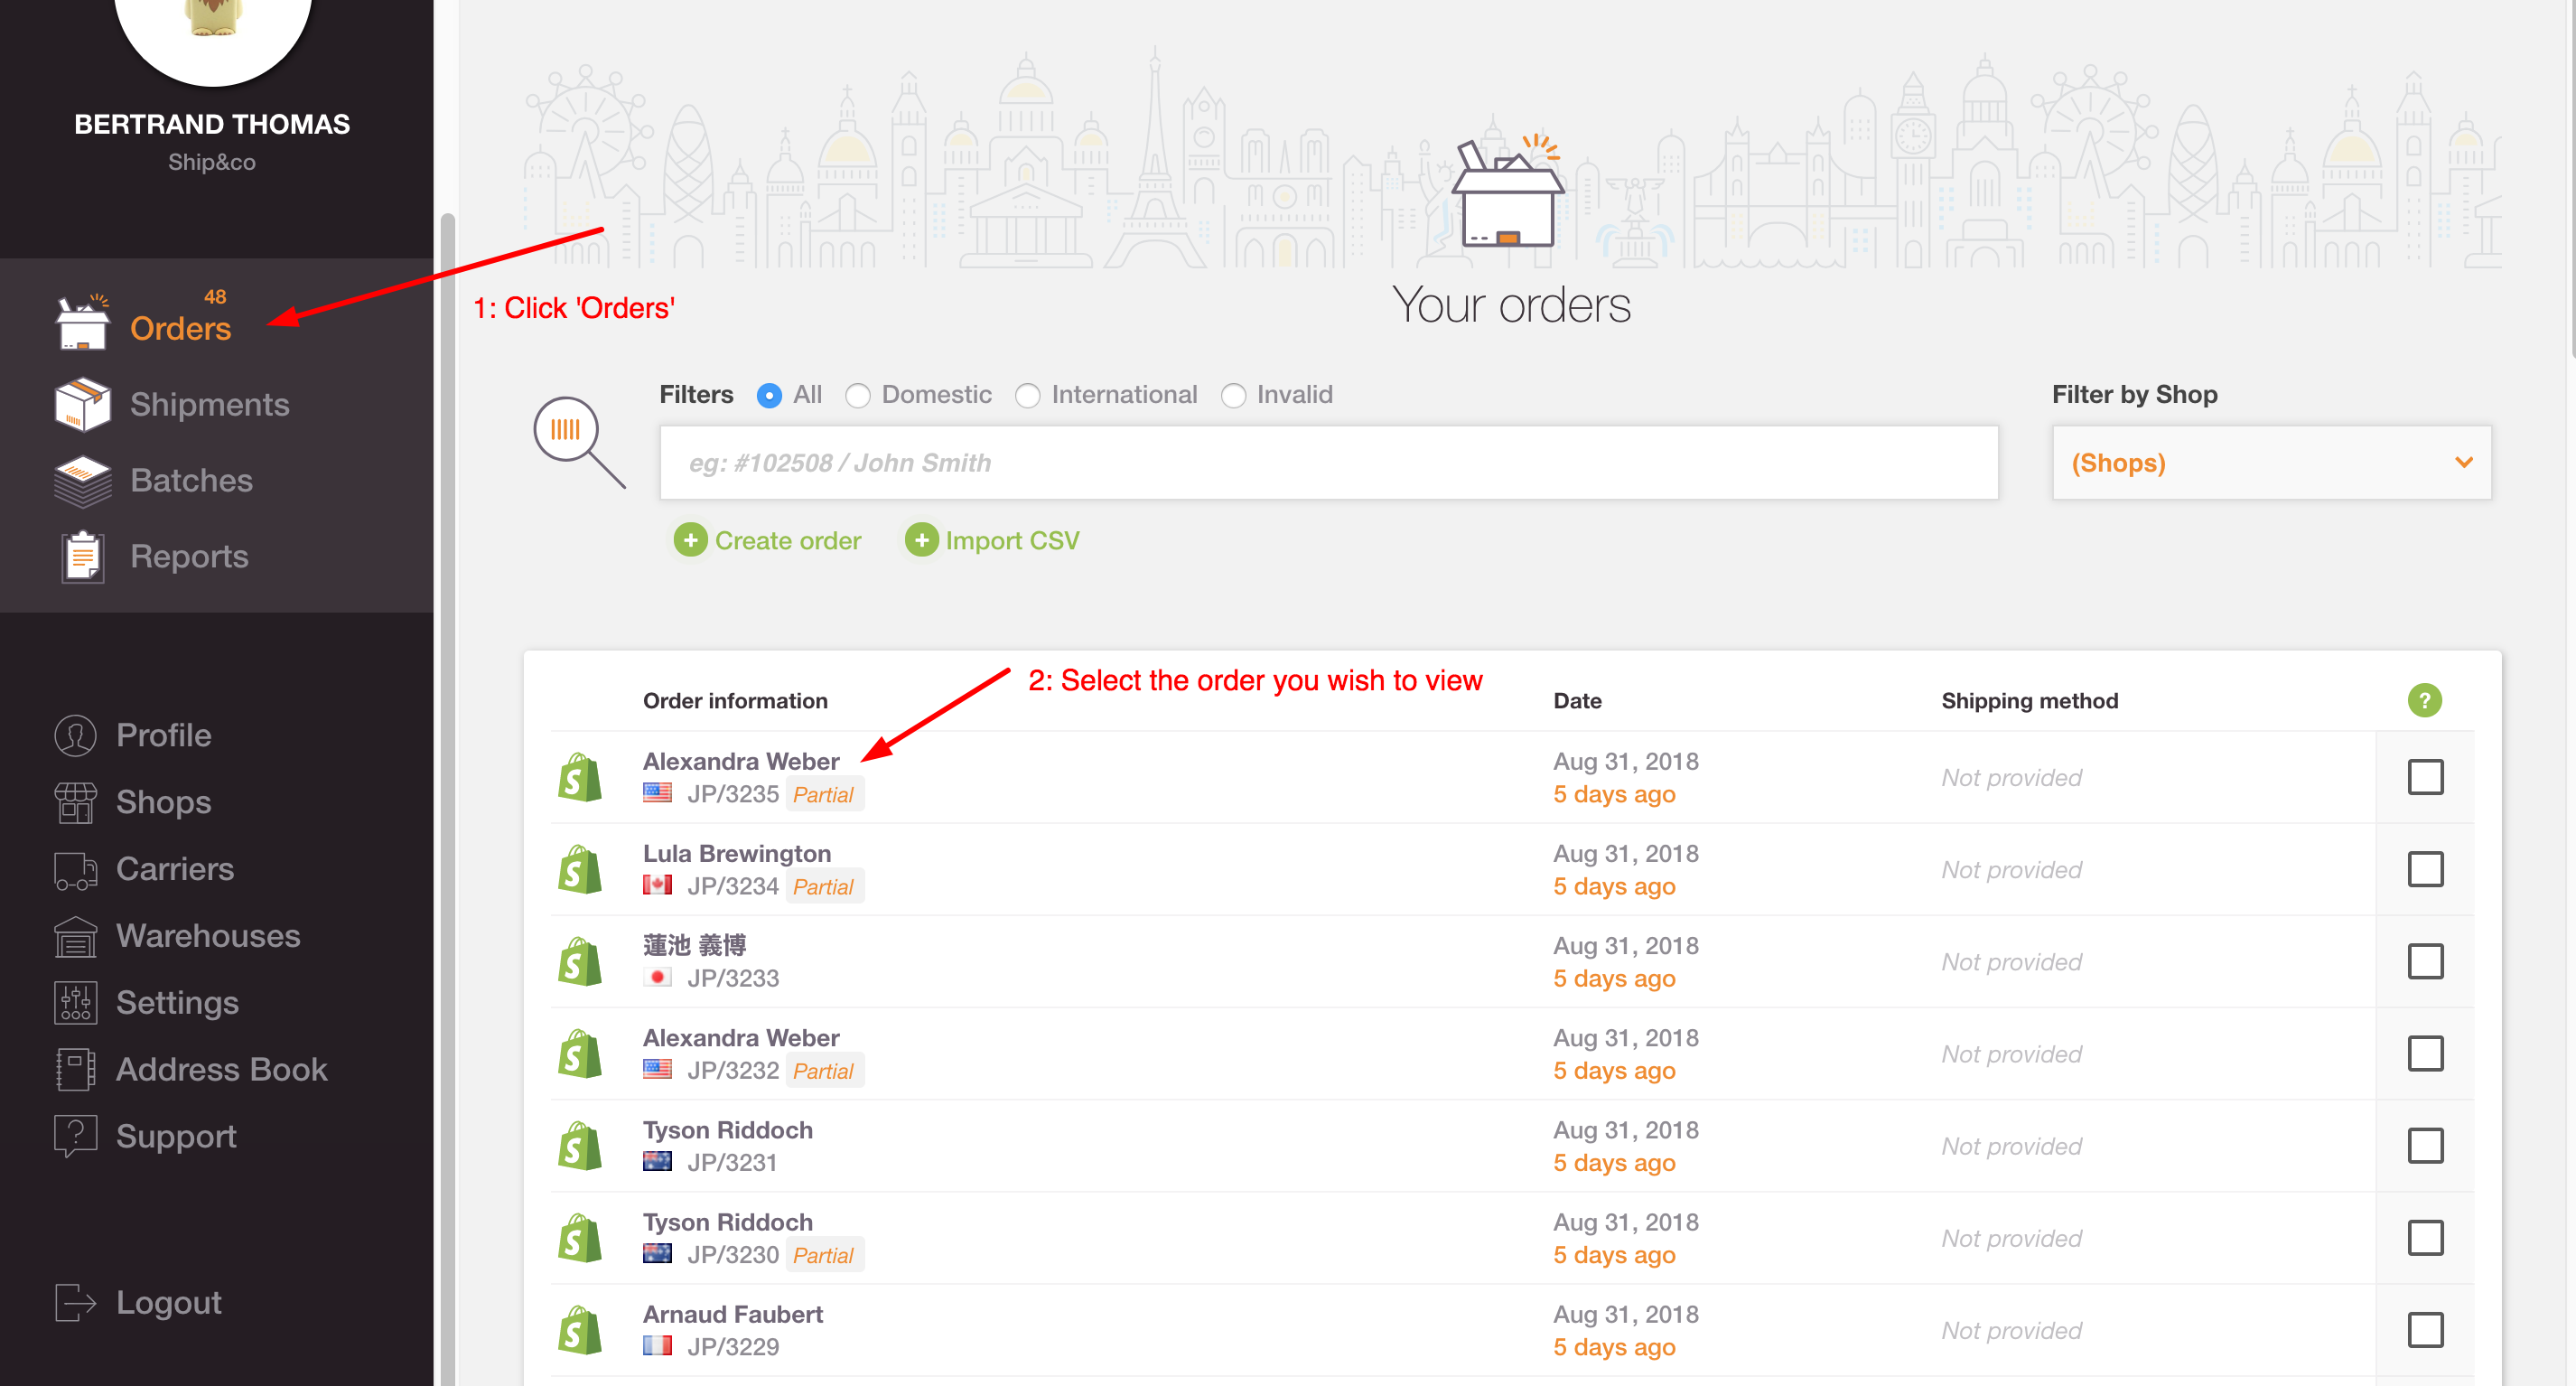Screen dimensions: 2576x1386
Task: Click the Partial tag on JP/3235
Action: click(x=823, y=794)
